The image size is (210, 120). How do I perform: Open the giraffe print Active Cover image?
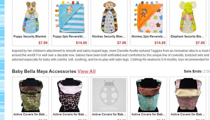click(70, 95)
